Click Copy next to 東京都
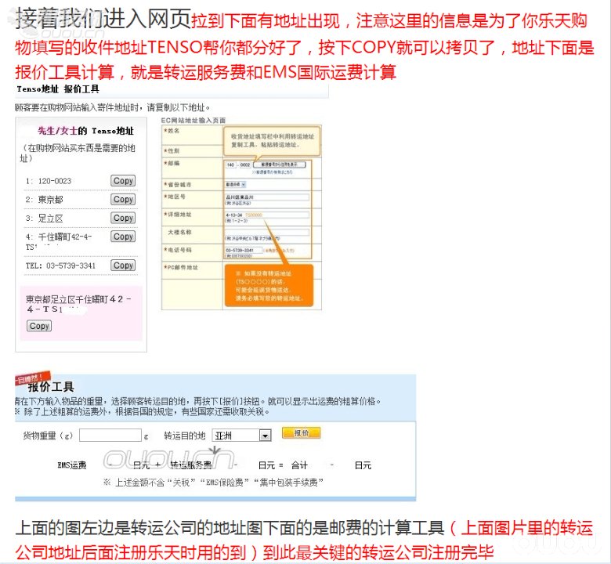Image resolution: width=611 pixels, height=564 pixels. tap(123, 200)
